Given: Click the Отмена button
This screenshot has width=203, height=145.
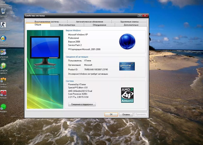Looking at the screenshot, I should [126, 114].
